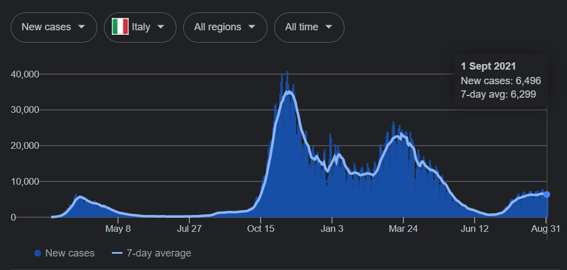Image resolution: width=567 pixels, height=270 pixels.
Task: Click the New cases legend dot
Action: [38, 254]
